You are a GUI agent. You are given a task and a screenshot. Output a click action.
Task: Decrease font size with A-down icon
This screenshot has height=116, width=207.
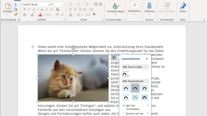coord(63,14)
